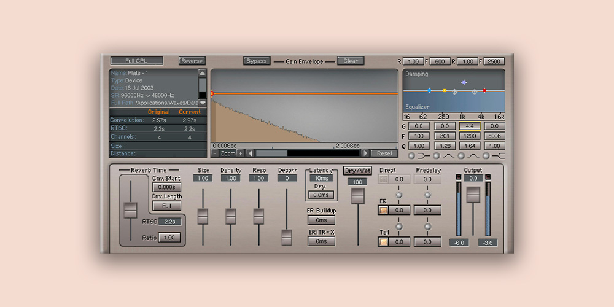Image resolution: width=614 pixels, height=307 pixels.
Task: Click the Output 0.0 value field
Action: point(473,178)
